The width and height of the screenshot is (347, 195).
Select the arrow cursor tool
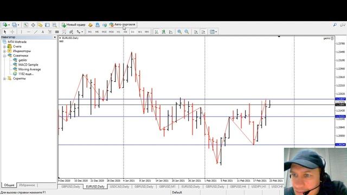pos(5,32)
